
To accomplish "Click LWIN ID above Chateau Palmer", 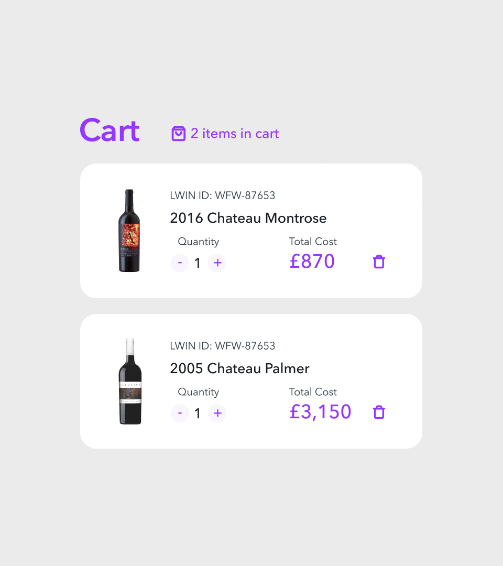I will point(222,346).
